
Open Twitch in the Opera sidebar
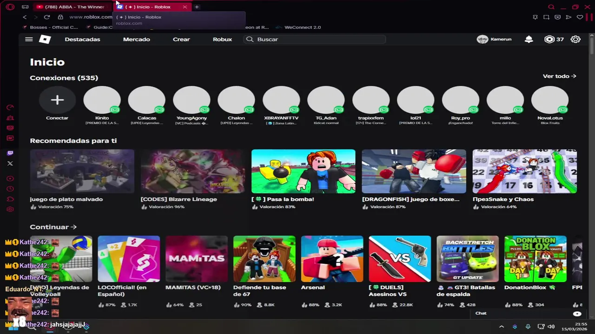click(10, 153)
